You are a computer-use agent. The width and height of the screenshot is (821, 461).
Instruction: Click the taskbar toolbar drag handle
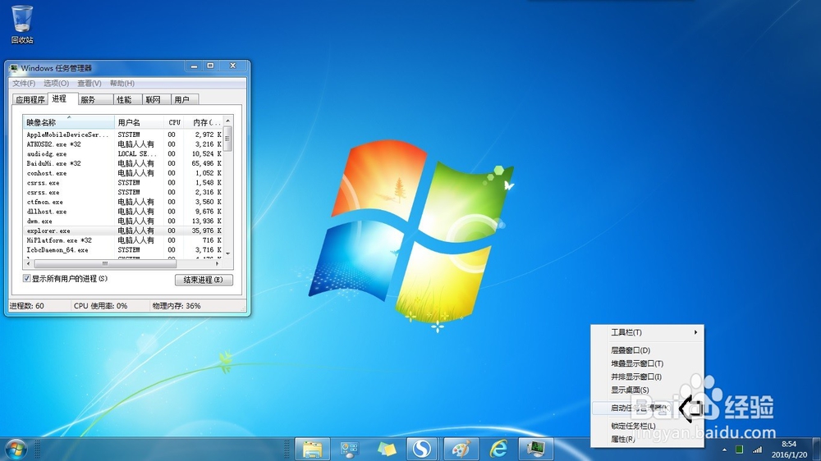pyautogui.click(x=287, y=449)
